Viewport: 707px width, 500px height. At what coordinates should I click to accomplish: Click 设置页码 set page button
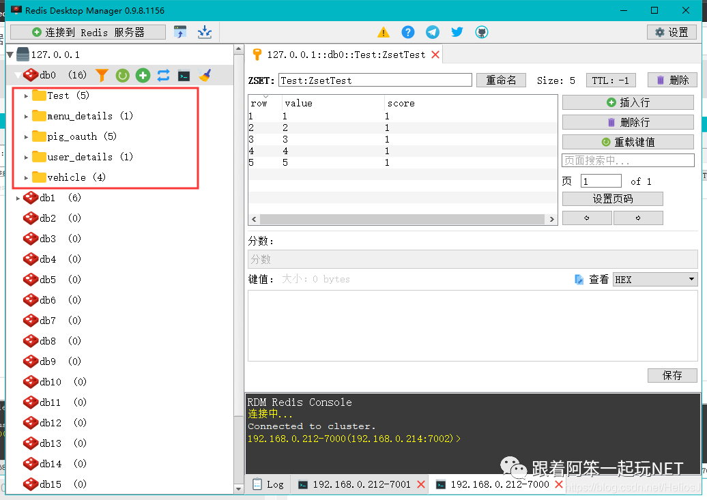pos(613,198)
